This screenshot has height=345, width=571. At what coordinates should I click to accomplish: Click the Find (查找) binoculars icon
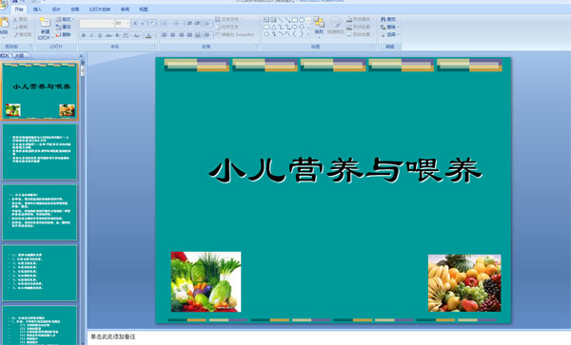[x=384, y=19]
